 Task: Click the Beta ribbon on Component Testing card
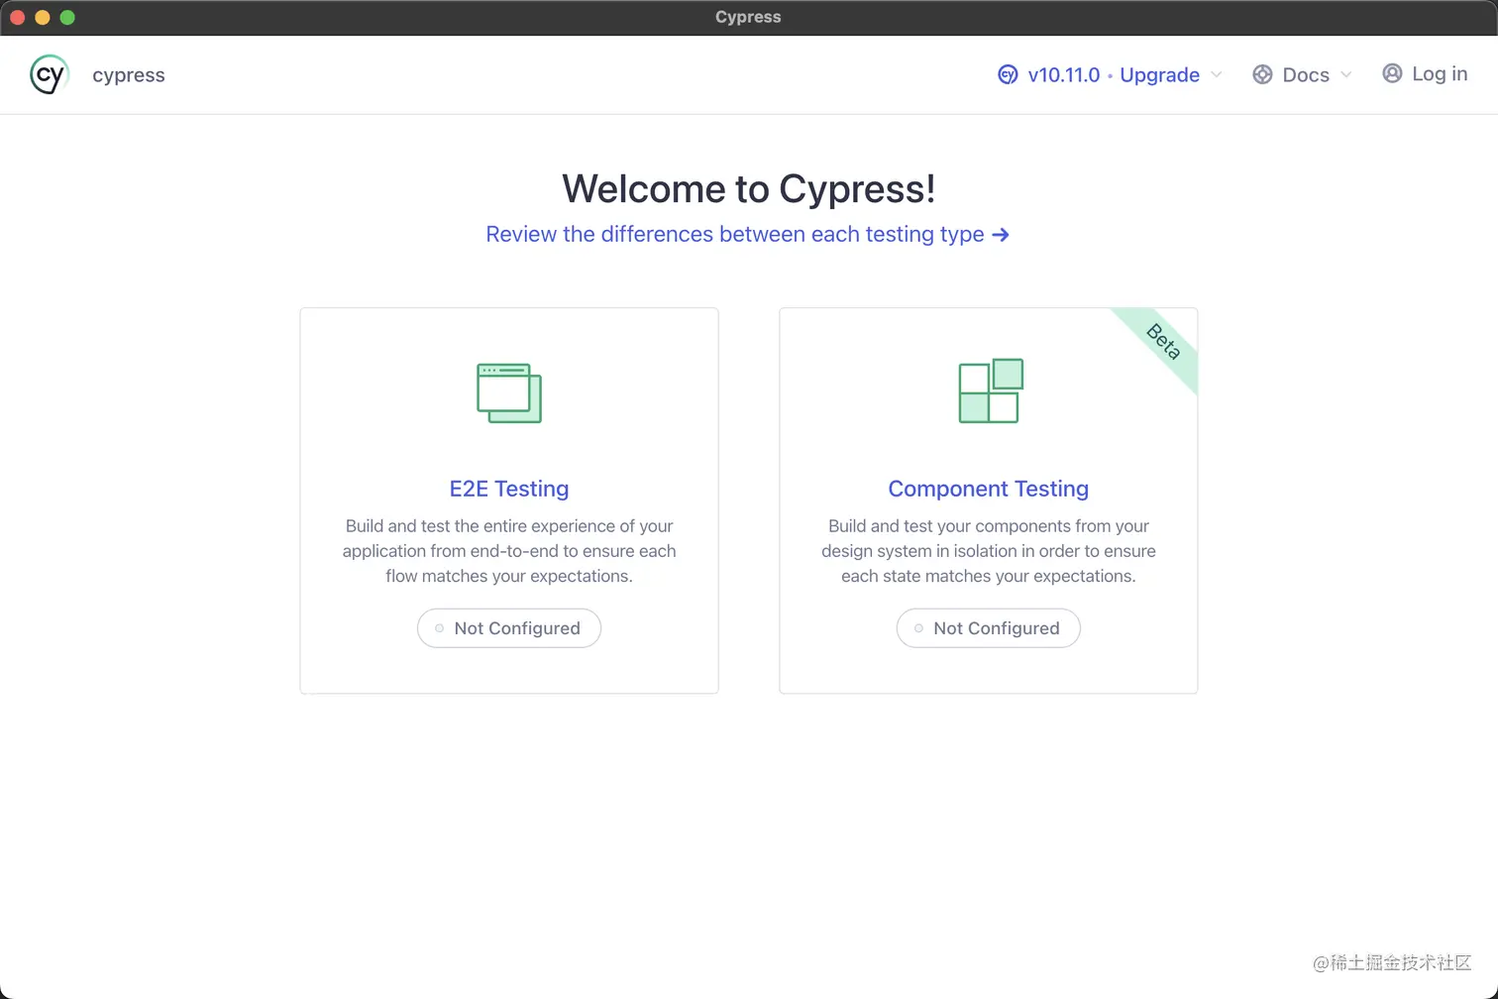1162,343
